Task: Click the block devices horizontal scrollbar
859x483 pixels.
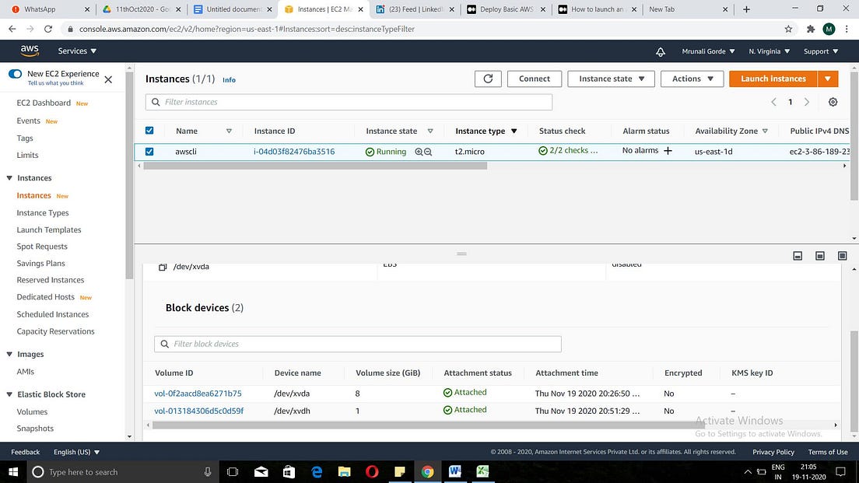Action: (x=428, y=425)
